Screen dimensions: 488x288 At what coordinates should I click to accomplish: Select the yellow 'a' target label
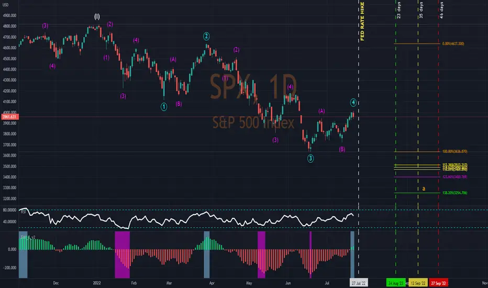[x=424, y=189]
